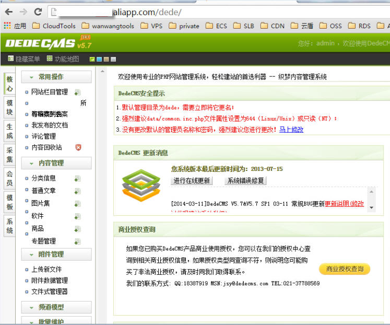Switch to 系统 side tab
Screen dimensions: 390x325
9,226
